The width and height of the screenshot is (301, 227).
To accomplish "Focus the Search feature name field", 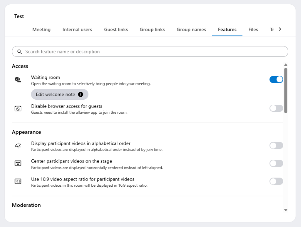I will [x=150, y=51].
